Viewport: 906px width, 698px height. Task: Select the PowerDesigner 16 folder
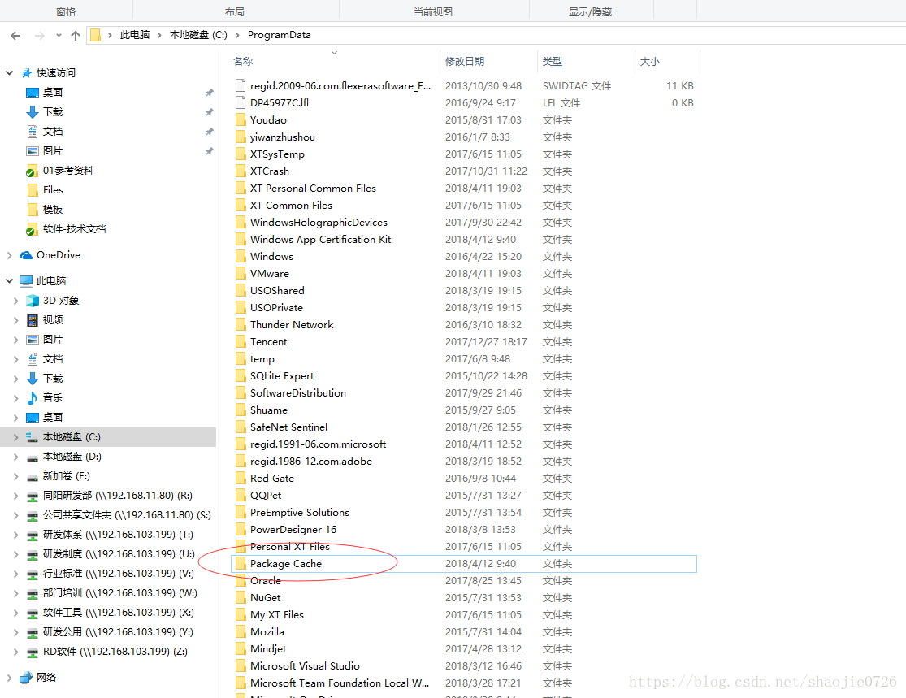[463, 529]
